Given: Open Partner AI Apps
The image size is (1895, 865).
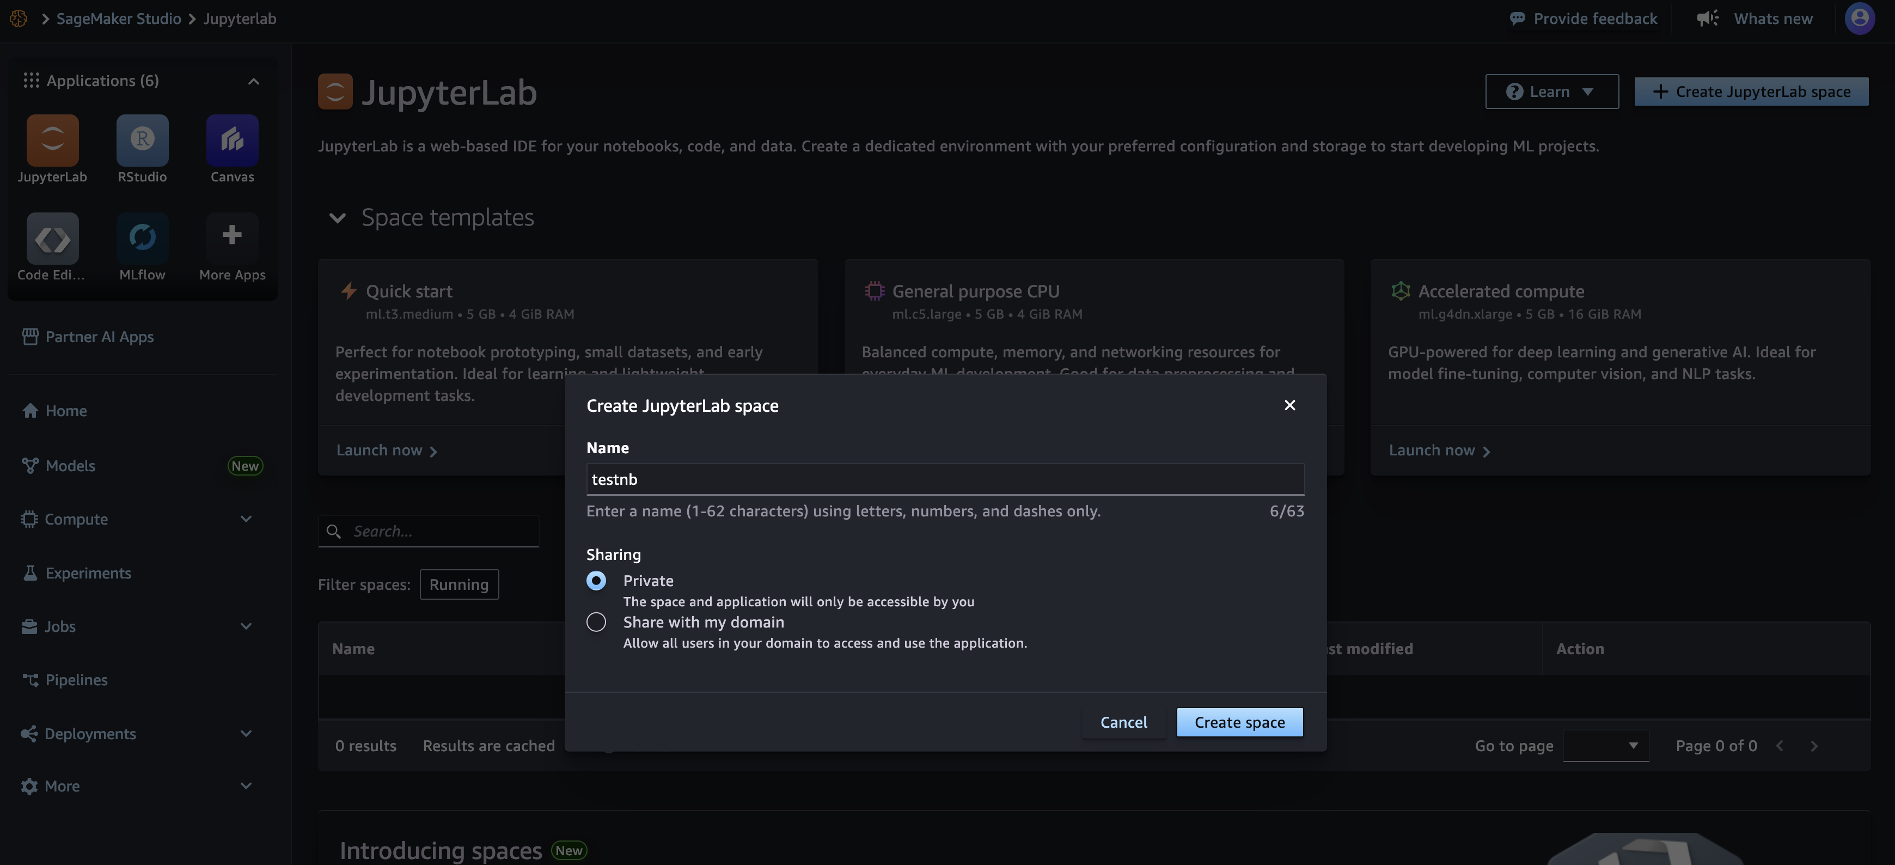Looking at the screenshot, I should pyautogui.click(x=88, y=337).
